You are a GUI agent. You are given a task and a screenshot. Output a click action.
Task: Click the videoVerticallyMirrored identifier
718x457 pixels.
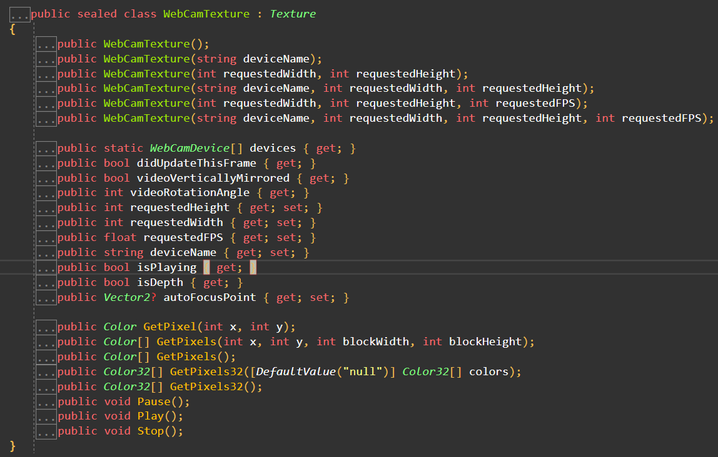point(213,178)
